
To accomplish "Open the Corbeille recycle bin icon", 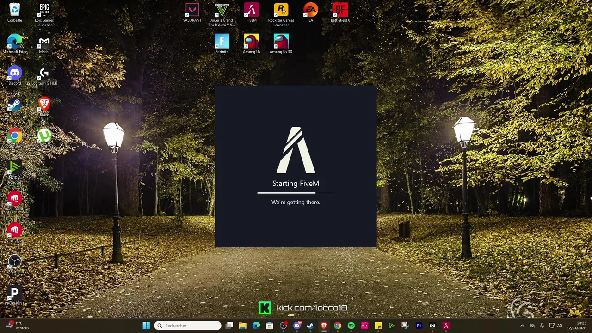I will tap(15, 12).
